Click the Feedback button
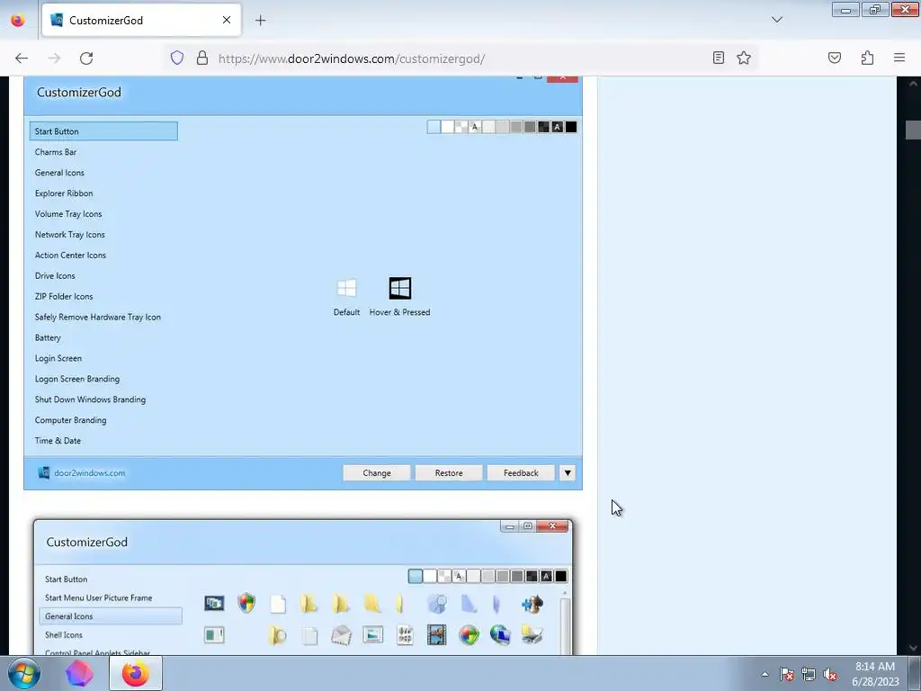This screenshot has width=921, height=691. coord(521,472)
